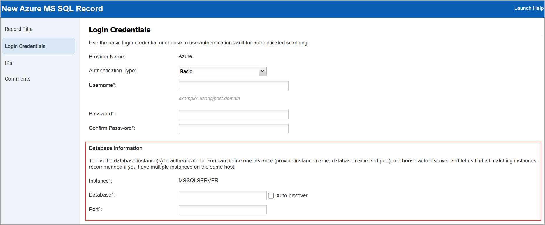Click the New Azure MS SQL Record title
Image resolution: width=545 pixels, height=225 pixels.
tap(52, 8)
